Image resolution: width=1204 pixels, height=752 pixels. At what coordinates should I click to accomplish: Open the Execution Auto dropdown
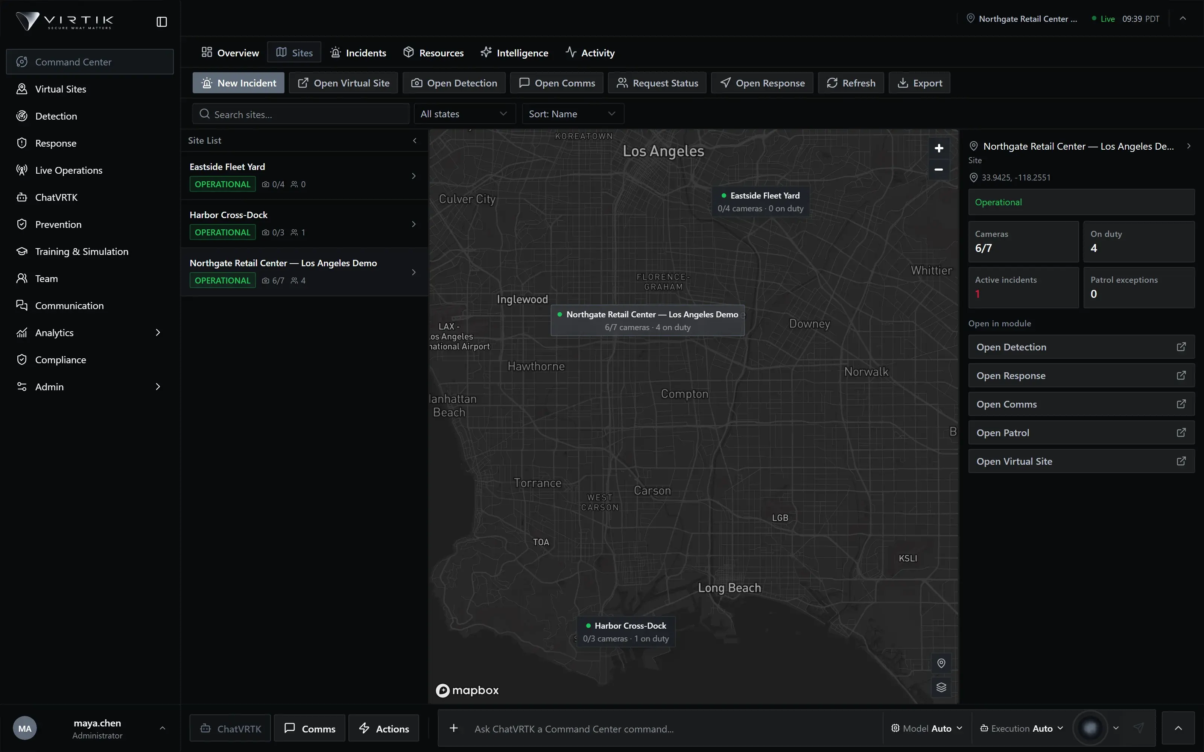1022,728
